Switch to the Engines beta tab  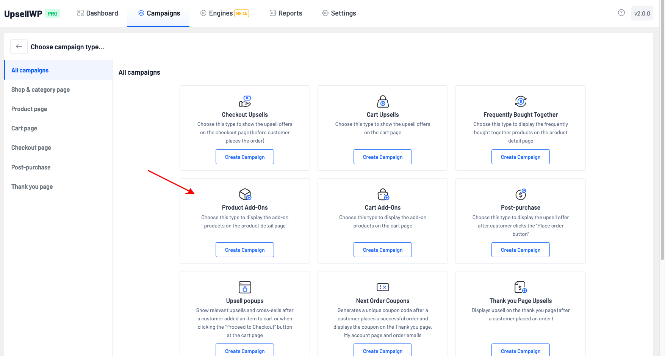point(224,13)
